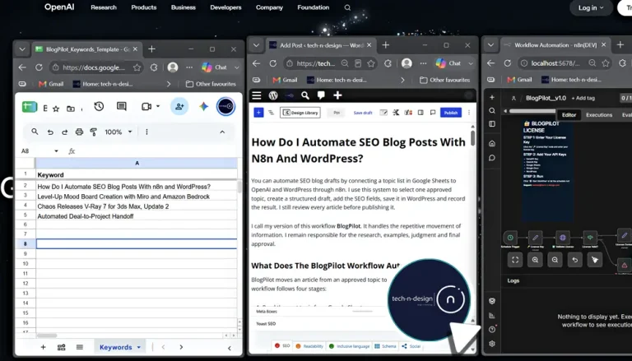
Task: Open n8n settings gear in sidebar
Action: click(492, 344)
